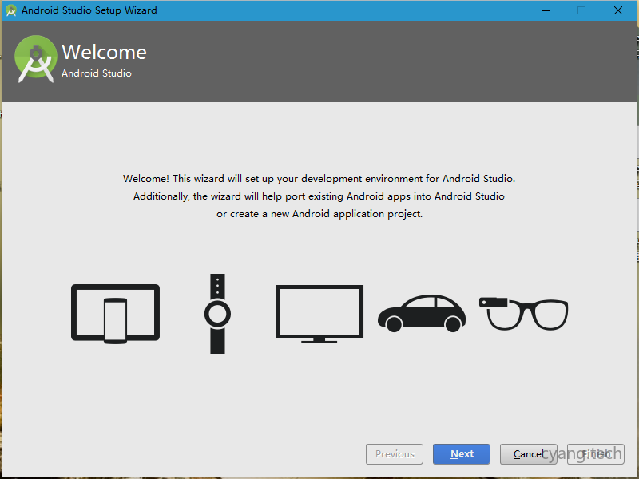Click the Next button
The image size is (639, 479).
tap(462, 453)
